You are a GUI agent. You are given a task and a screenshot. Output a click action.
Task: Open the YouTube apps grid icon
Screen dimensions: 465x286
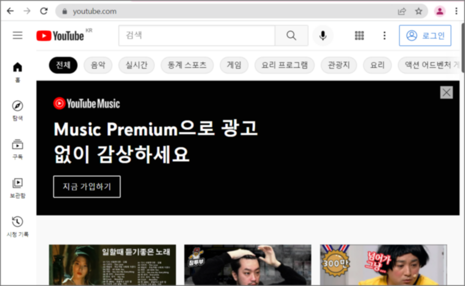click(x=359, y=36)
